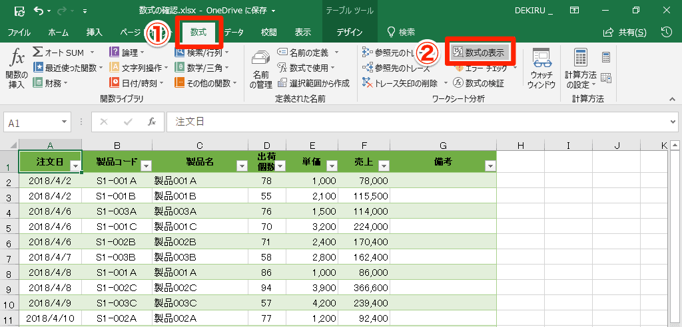Click cell containing 366,600

(364, 288)
